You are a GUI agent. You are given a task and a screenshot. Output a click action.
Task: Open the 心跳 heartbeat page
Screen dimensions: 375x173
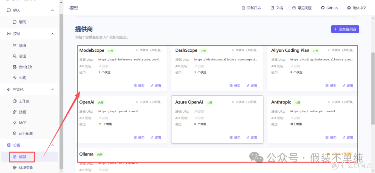coord(29,77)
